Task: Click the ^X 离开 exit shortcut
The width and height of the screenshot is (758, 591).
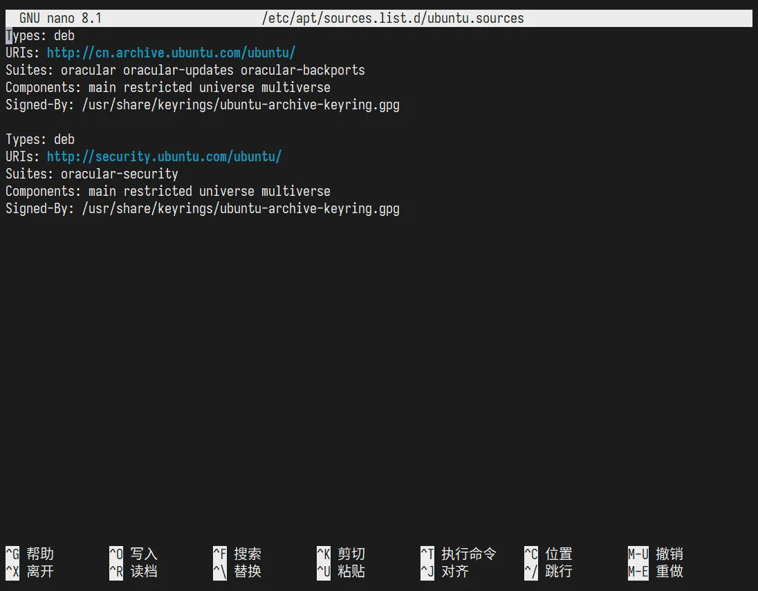Action: pyautogui.click(x=30, y=572)
